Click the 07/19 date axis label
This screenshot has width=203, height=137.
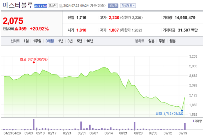click(183, 133)
